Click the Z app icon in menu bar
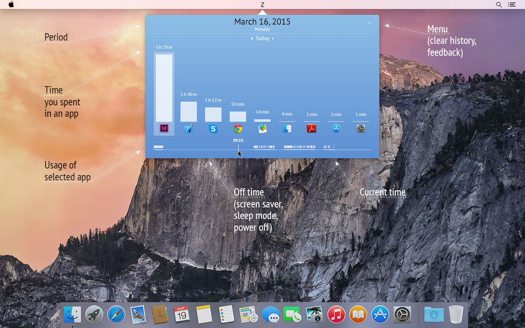 262,5
